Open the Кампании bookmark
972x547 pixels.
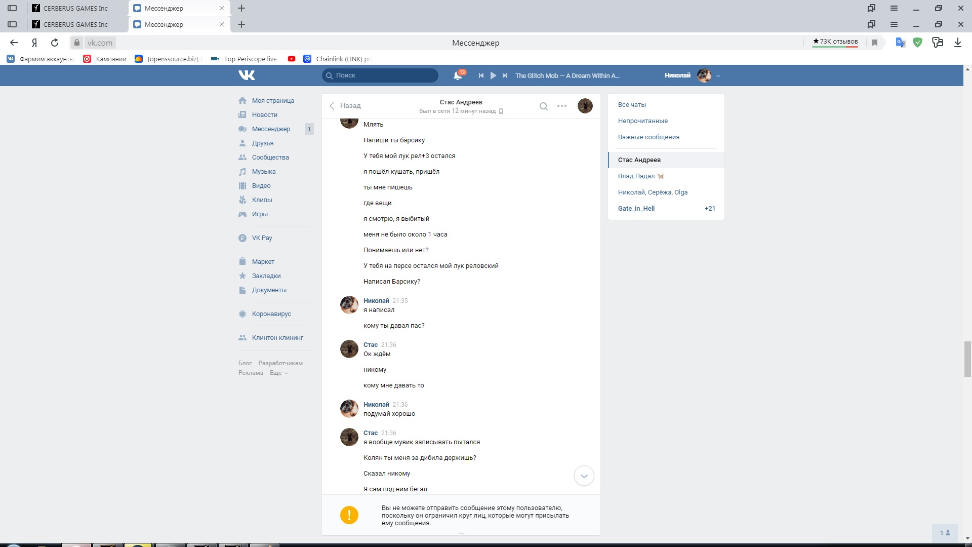pyautogui.click(x=105, y=59)
